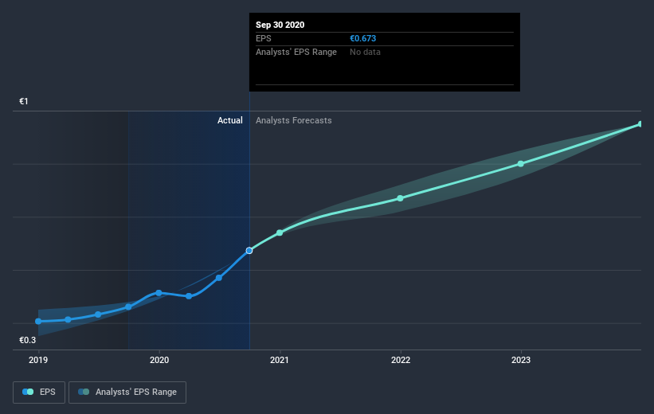
Task: Click the final forecast point at chart edge
Action: [x=640, y=124]
